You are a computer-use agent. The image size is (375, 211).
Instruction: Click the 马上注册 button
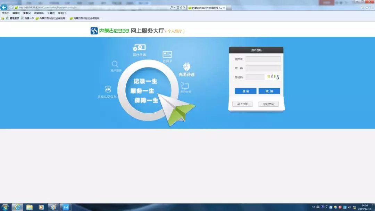(x=242, y=104)
